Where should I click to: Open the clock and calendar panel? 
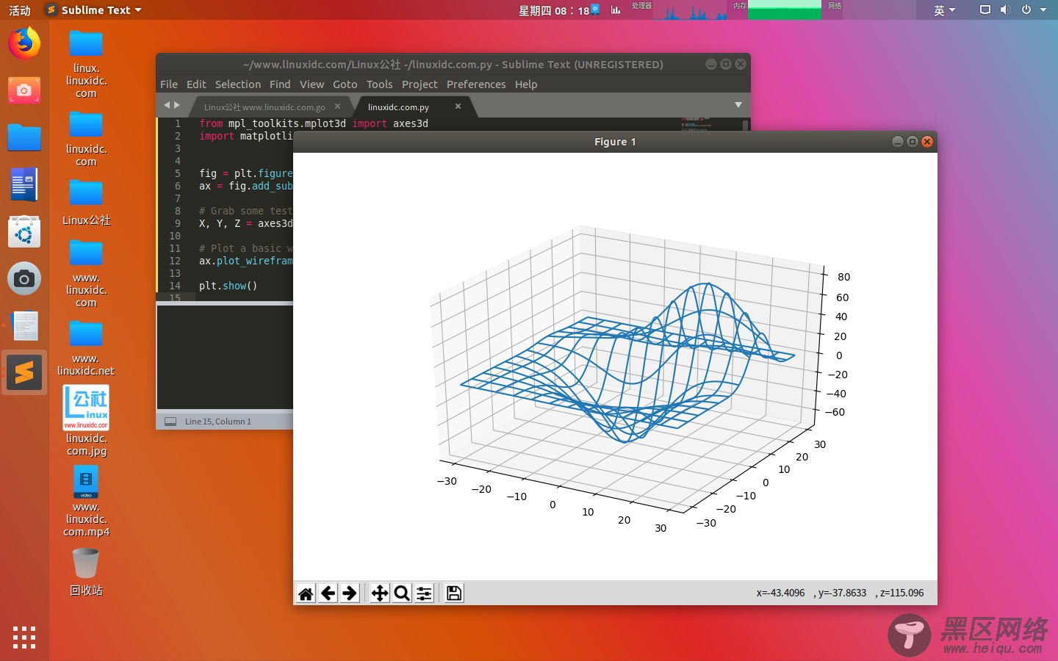pyautogui.click(x=554, y=10)
